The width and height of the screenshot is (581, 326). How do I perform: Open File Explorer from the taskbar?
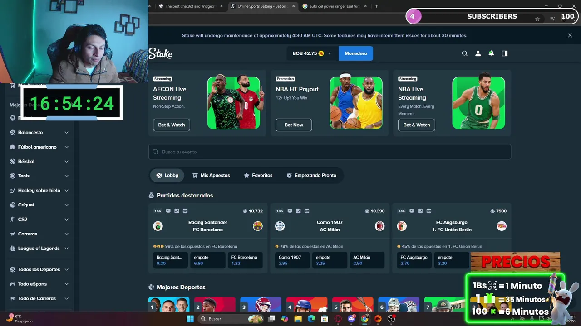[298, 319]
